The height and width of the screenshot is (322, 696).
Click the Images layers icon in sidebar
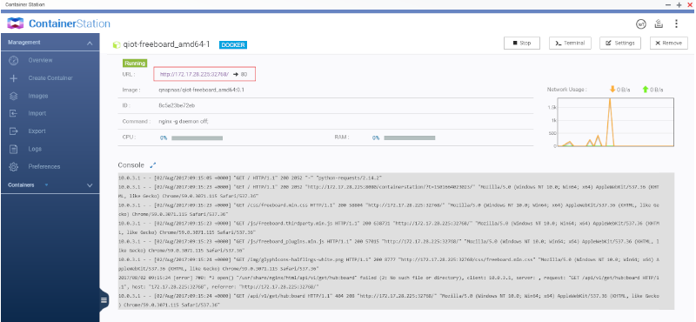pyautogui.click(x=14, y=96)
